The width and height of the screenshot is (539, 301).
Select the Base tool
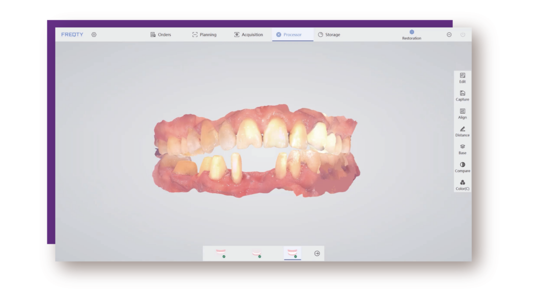(x=462, y=149)
